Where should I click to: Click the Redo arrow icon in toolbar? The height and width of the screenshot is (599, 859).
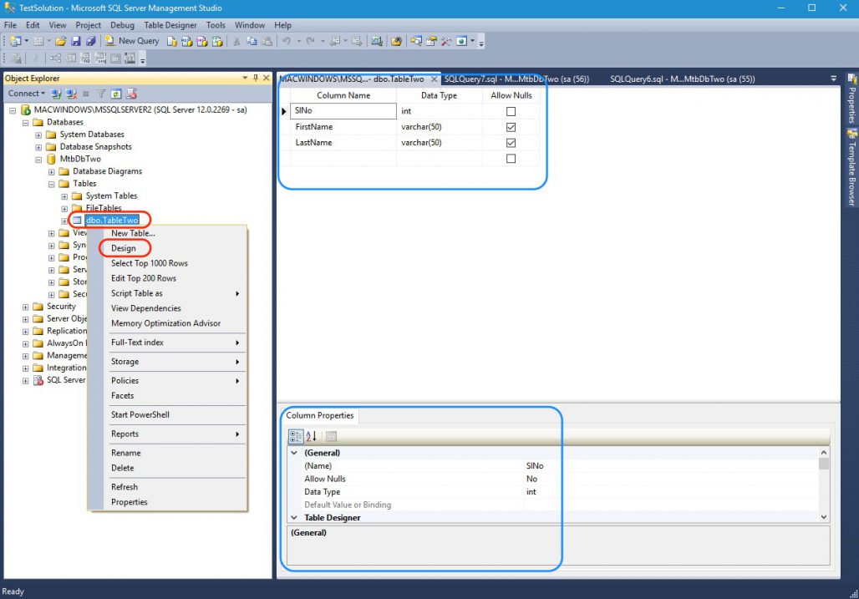point(311,41)
